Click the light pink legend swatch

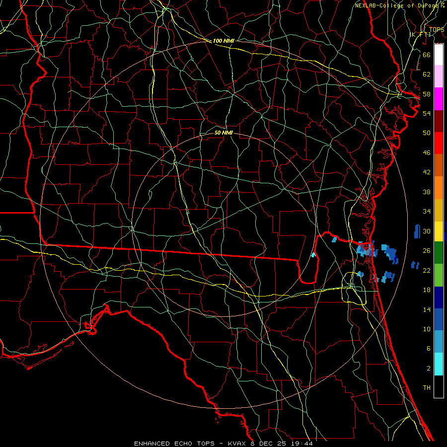coord(439,76)
